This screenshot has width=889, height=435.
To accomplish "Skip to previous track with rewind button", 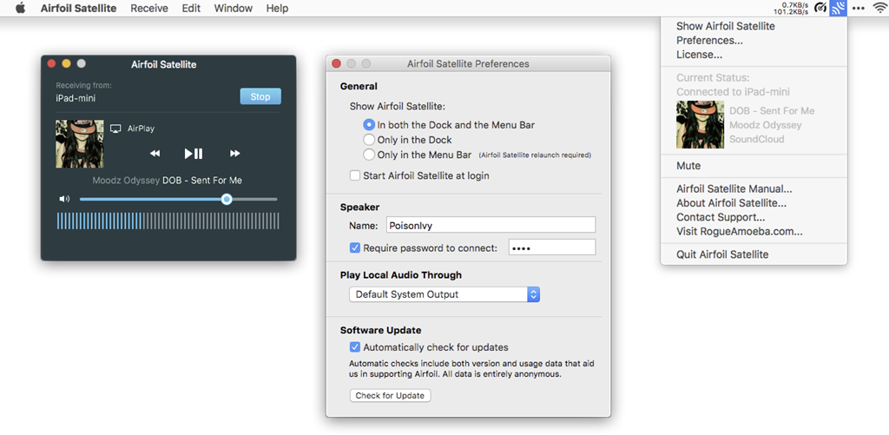I will (155, 154).
